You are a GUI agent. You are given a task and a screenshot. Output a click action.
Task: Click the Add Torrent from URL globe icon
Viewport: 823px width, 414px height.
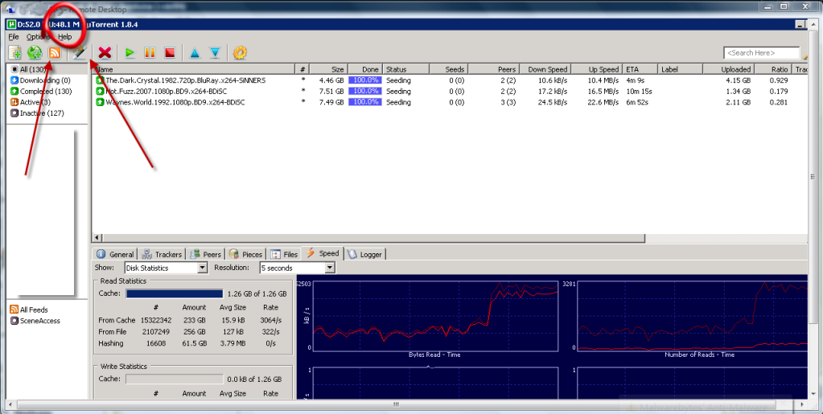click(35, 52)
